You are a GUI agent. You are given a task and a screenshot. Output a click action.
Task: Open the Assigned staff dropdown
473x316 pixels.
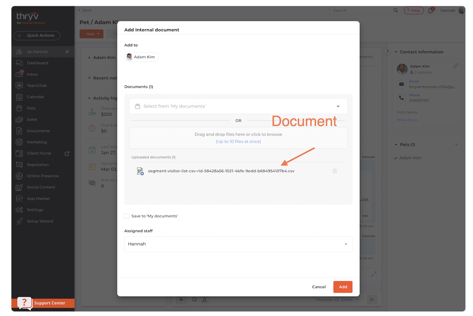click(x=238, y=244)
